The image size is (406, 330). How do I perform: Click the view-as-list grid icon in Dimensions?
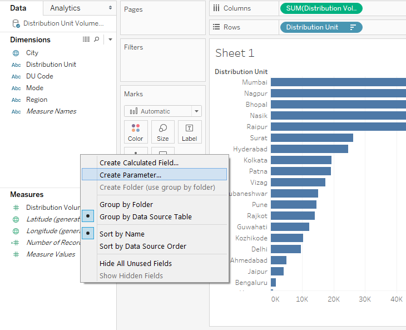(86, 40)
